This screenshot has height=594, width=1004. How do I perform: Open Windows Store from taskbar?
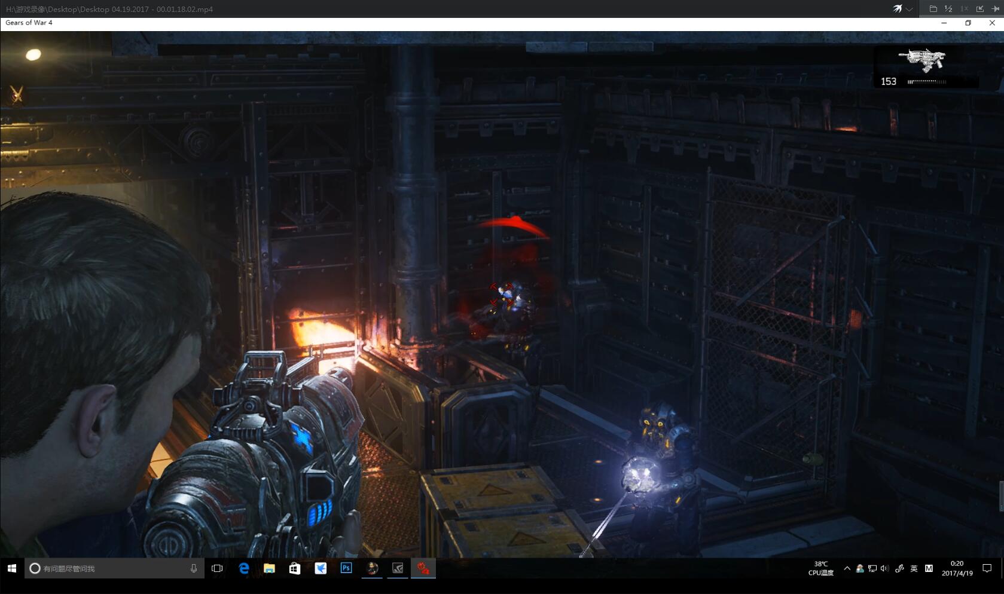pyautogui.click(x=295, y=568)
